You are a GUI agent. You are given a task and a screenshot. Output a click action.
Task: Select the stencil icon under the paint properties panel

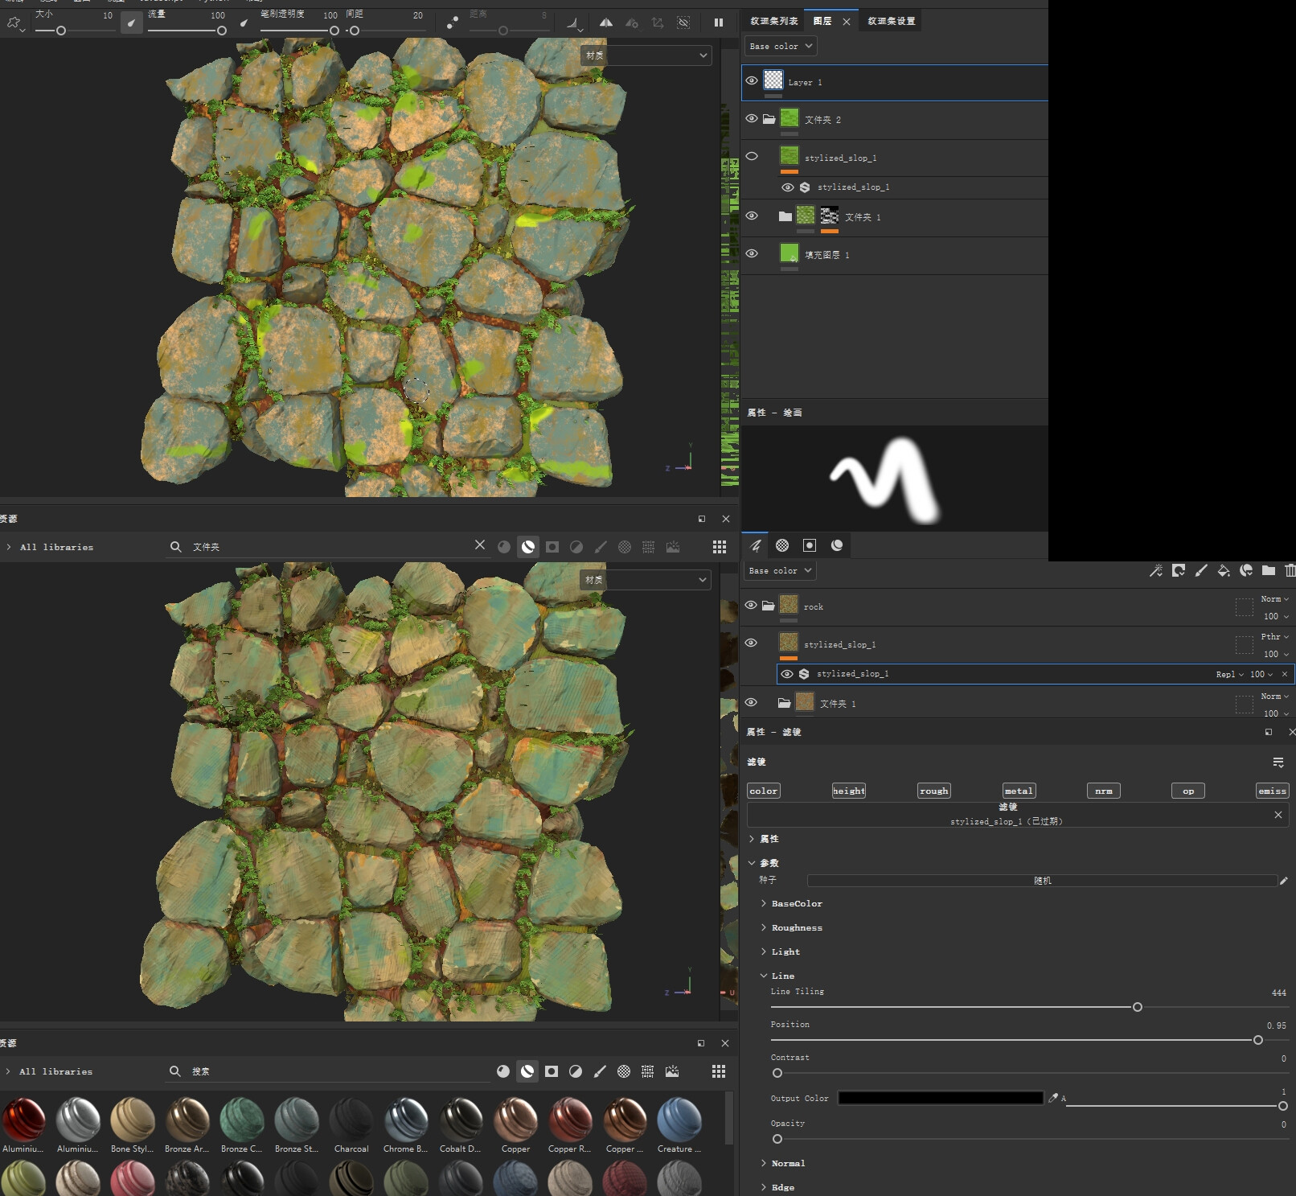click(809, 545)
